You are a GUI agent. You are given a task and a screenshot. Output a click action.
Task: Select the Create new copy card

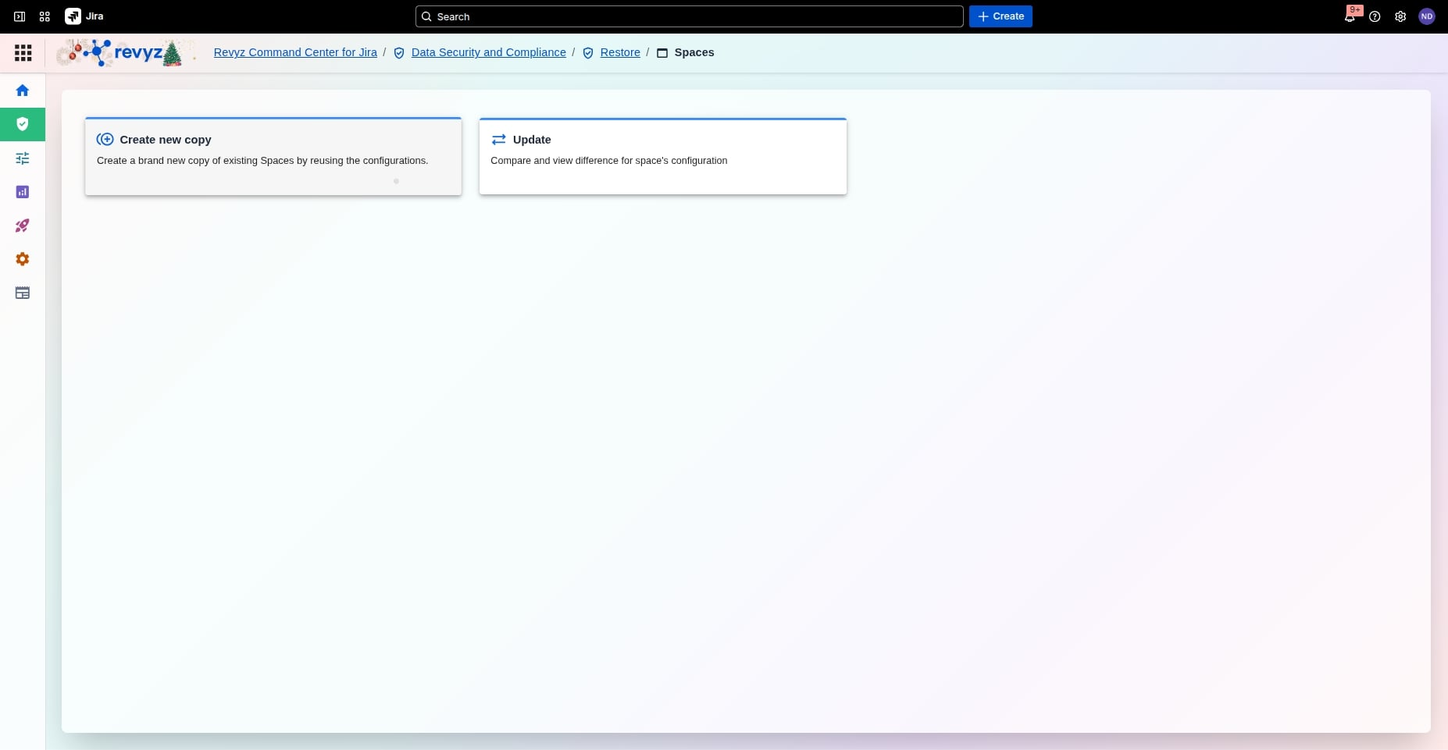273,156
